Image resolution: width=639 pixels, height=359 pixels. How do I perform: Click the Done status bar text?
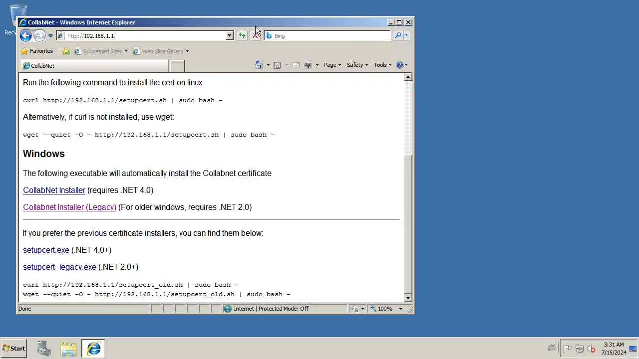(x=25, y=309)
